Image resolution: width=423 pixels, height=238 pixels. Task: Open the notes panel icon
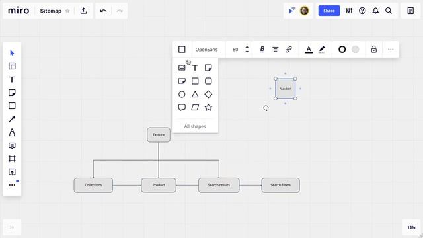tap(410, 11)
